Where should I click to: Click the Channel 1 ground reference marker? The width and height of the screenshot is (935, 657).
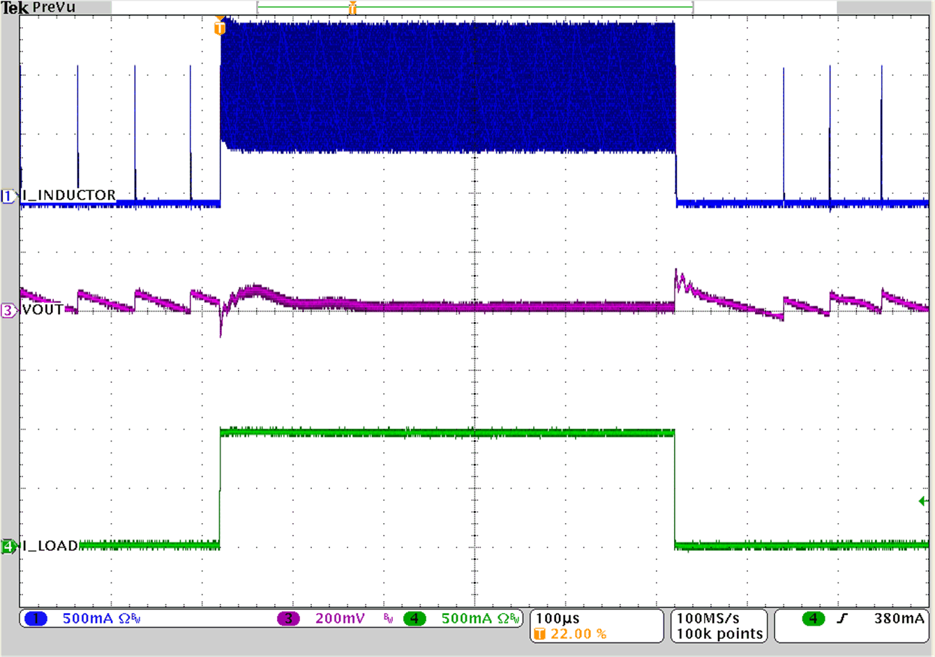7,195
